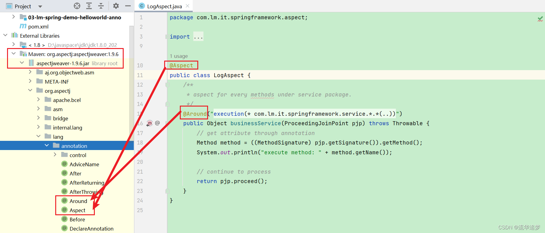Viewport: 545px width, 233px height.
Task: Click the package declaration on line 1
Action: click(239, 17)
